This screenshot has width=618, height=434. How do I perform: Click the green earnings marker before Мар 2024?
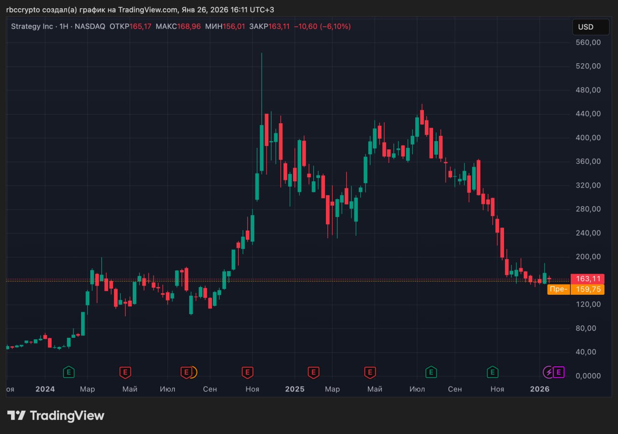[69, 372]
